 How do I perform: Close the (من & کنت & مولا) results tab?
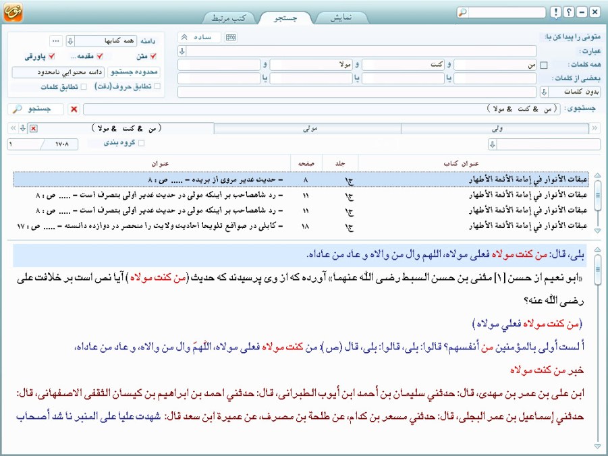(34, 128)
